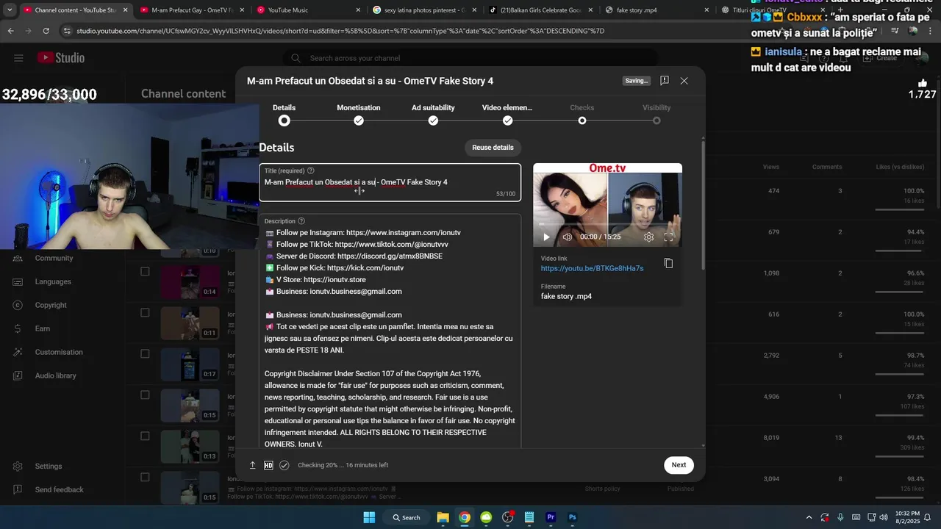Go to the Ad suitability step
This screenshot has height=529, width=941.
click(433, 115)
